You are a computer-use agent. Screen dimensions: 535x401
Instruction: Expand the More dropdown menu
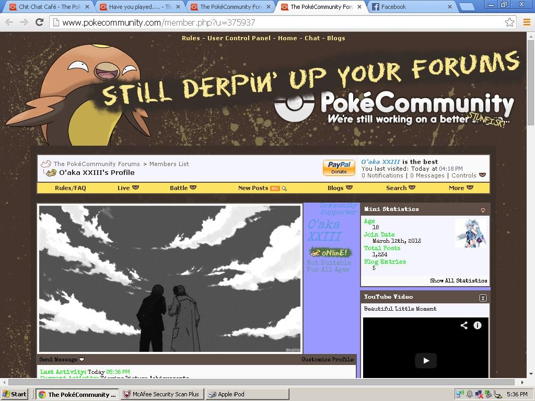[x=461, y=188]
